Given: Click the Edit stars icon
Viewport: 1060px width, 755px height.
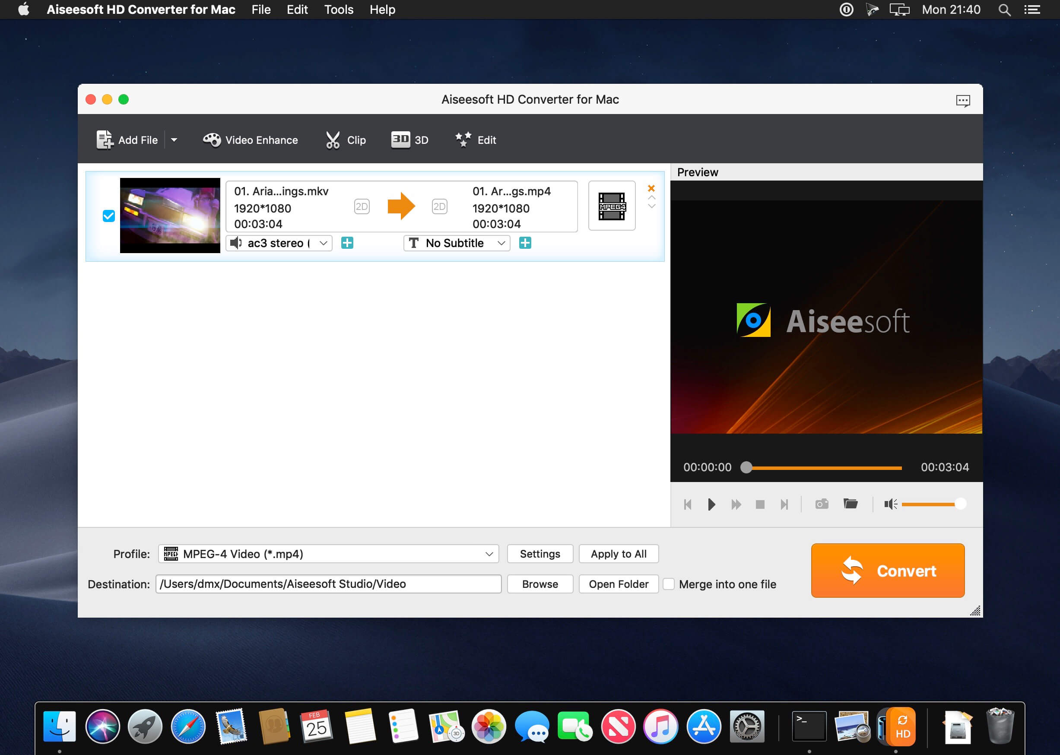Looking at the screenshot, I should point(463,140).
